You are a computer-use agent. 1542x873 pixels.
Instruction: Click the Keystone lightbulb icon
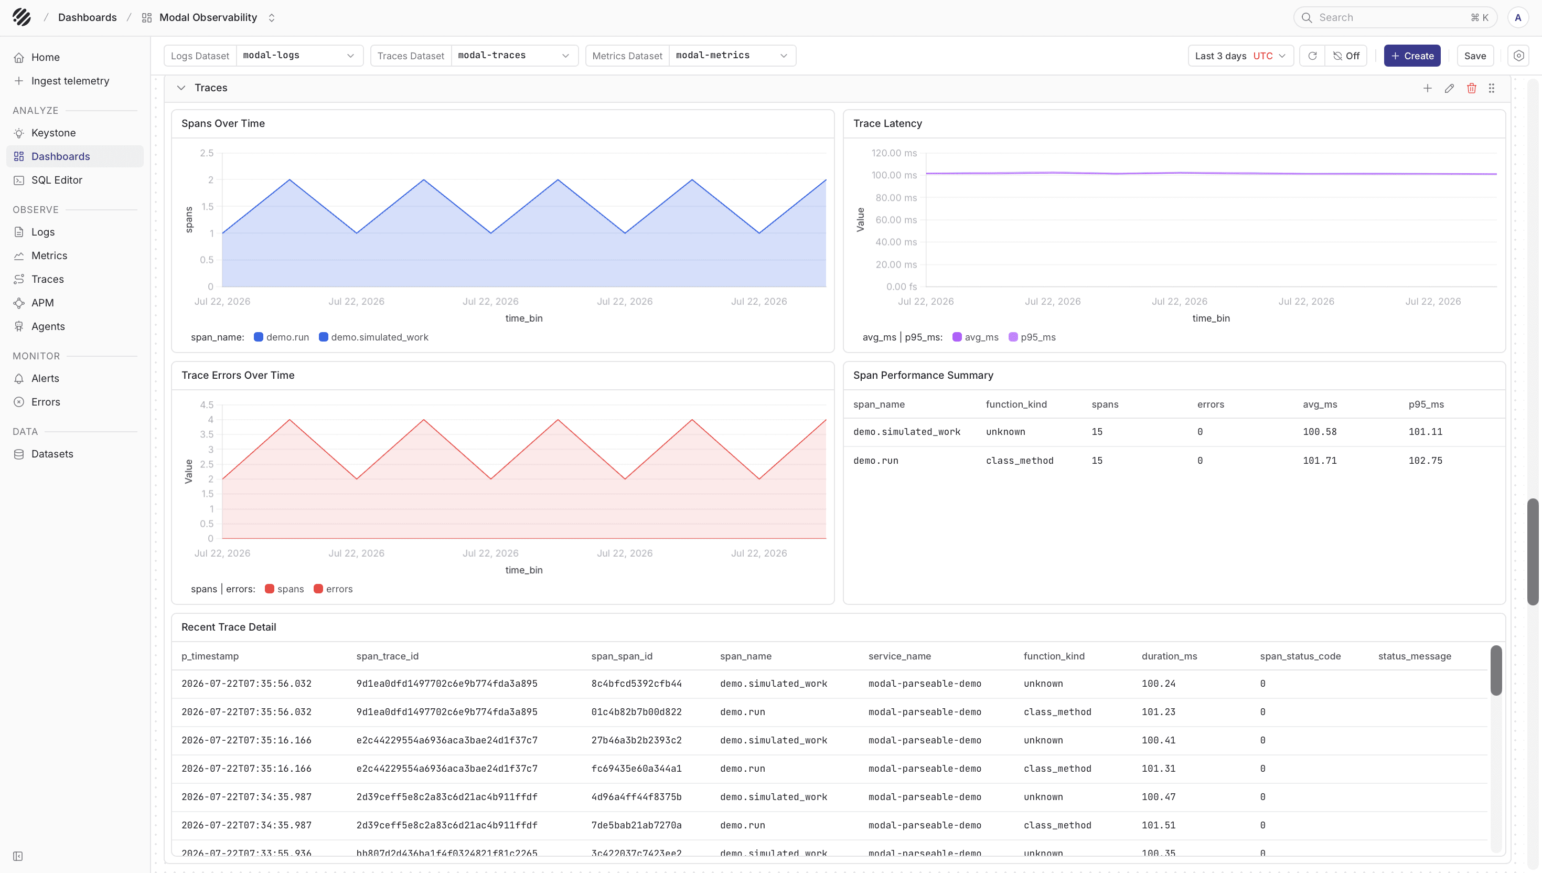point(19,133)
